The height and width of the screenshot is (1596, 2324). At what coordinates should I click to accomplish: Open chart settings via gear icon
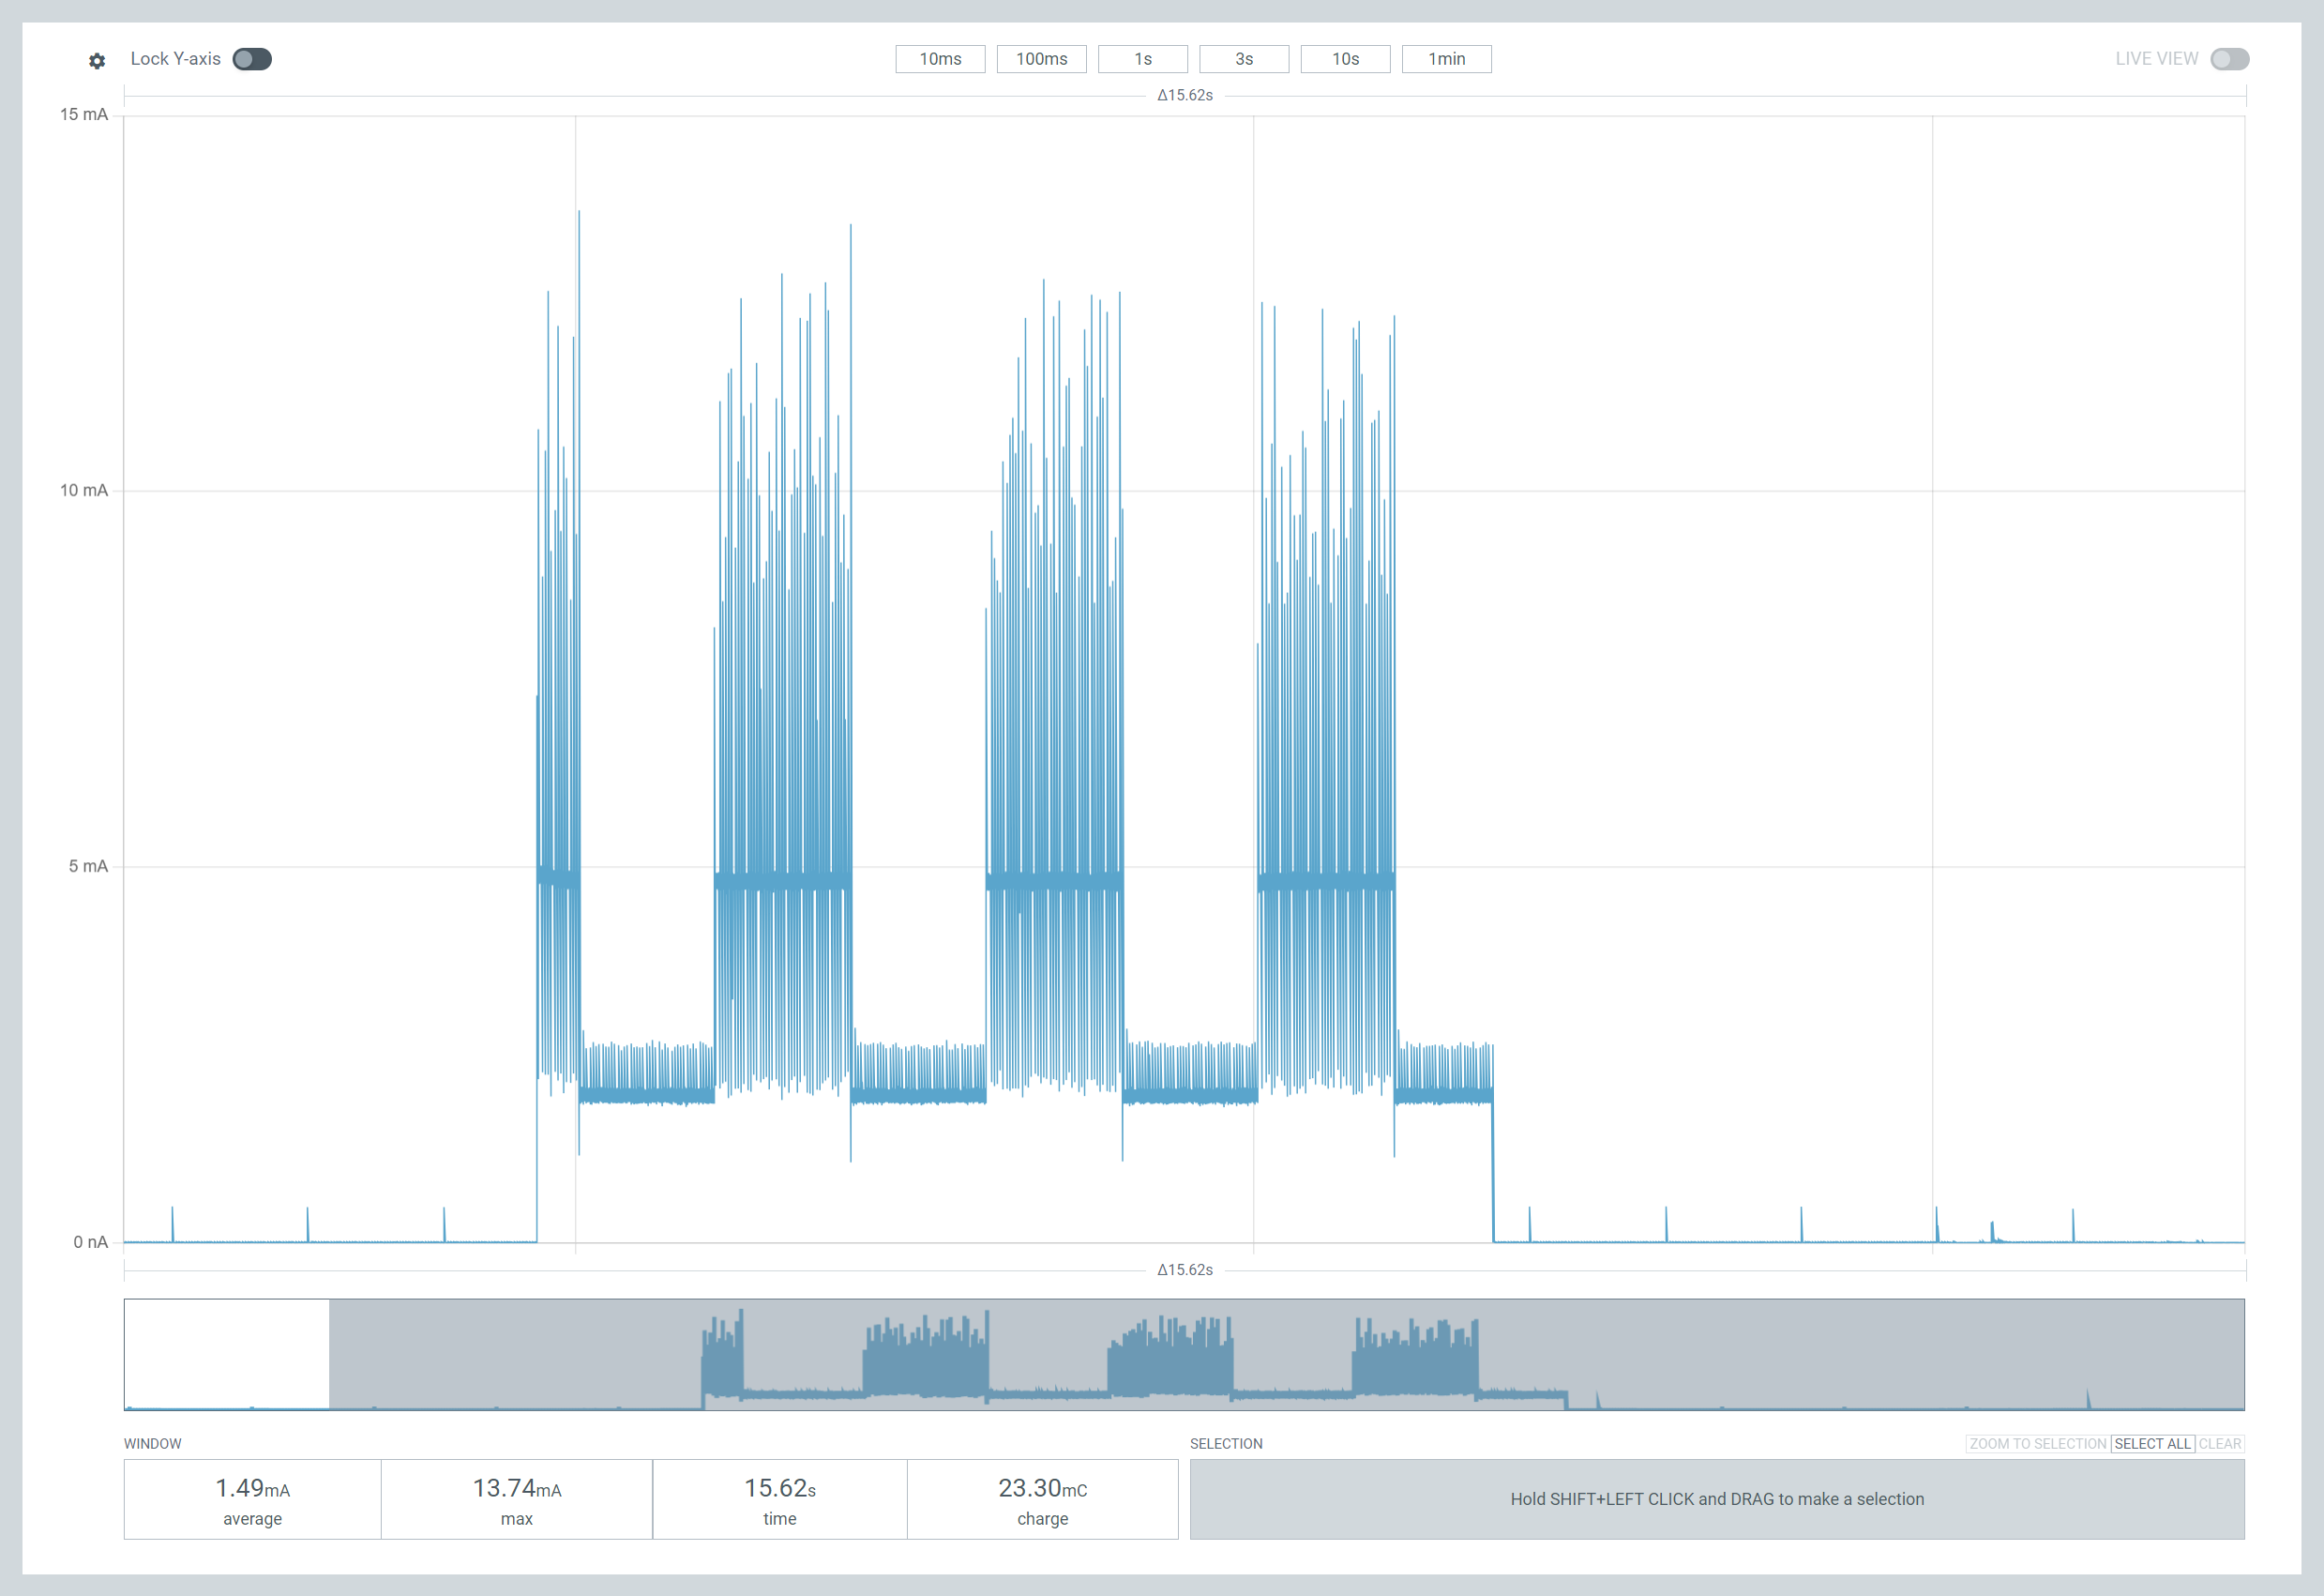[97, 61]
